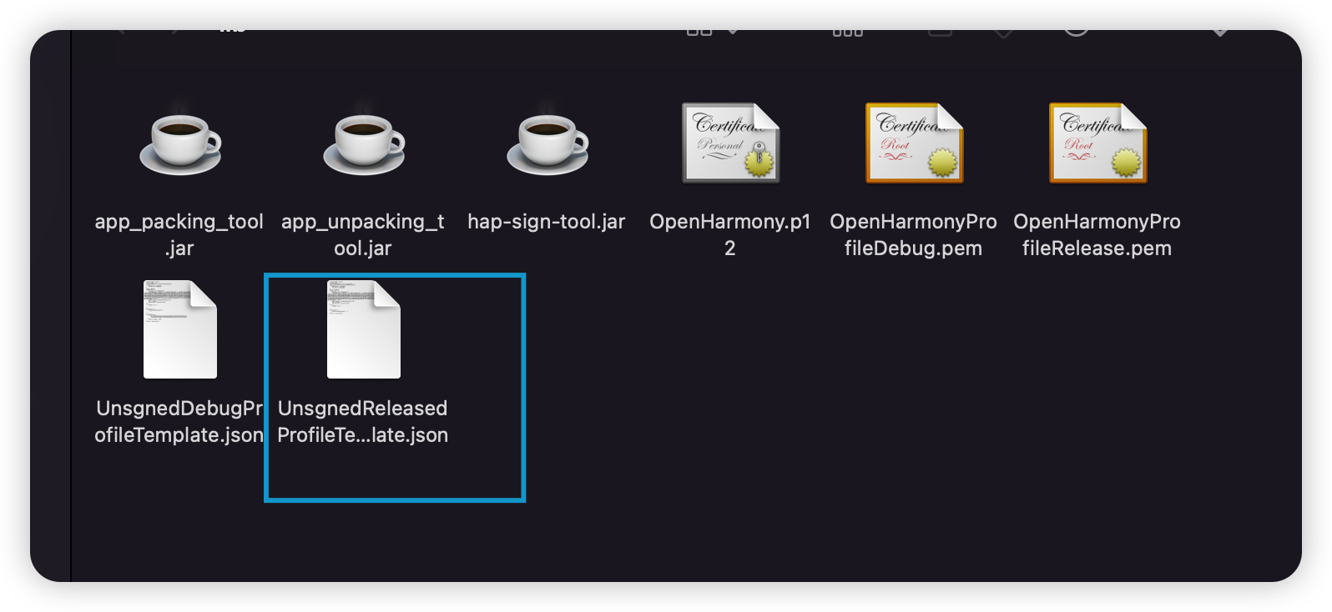The width and height of the screenshot is (1332, 612).
Task: Click the OpenHarmonyProfileDebug.pem file name
Action: click(914, 234)
